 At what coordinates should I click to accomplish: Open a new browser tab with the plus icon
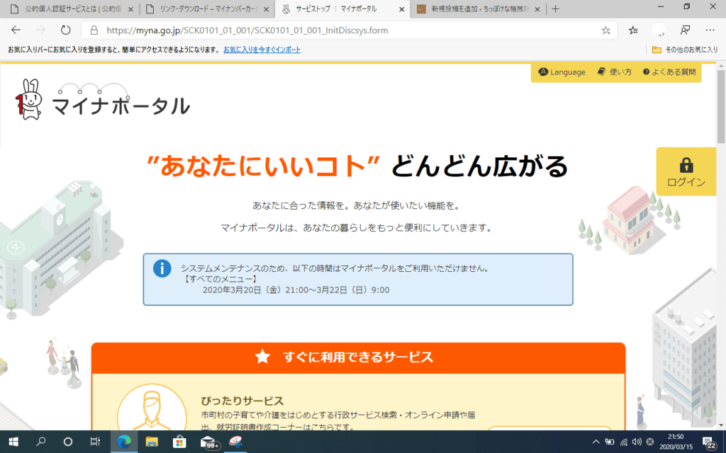(556, 8)
